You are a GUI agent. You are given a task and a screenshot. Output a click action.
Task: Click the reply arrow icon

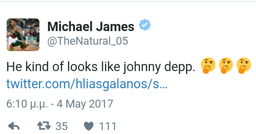(x=14, y=126)
